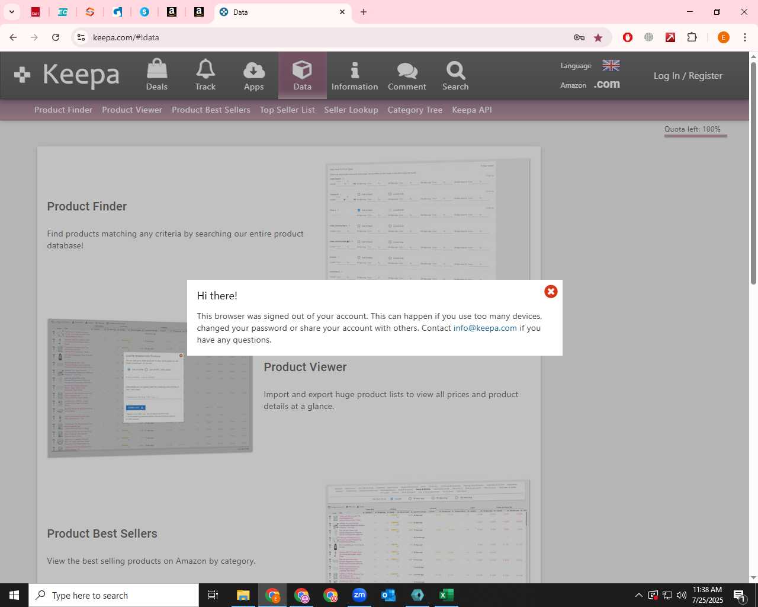Open the Product Viewer heading
Viewport: 758px width, 607px height.
pyautogui.click(x=305, y=367)
